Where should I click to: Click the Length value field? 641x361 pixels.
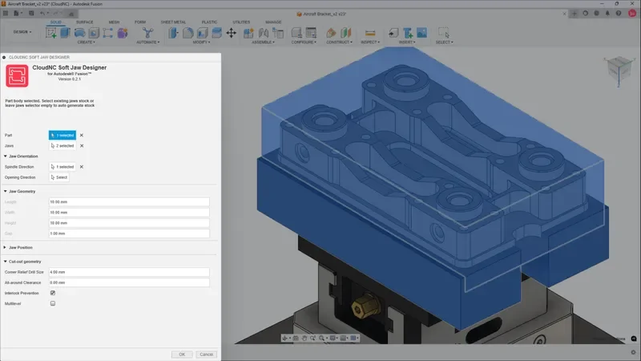(129, 202)
